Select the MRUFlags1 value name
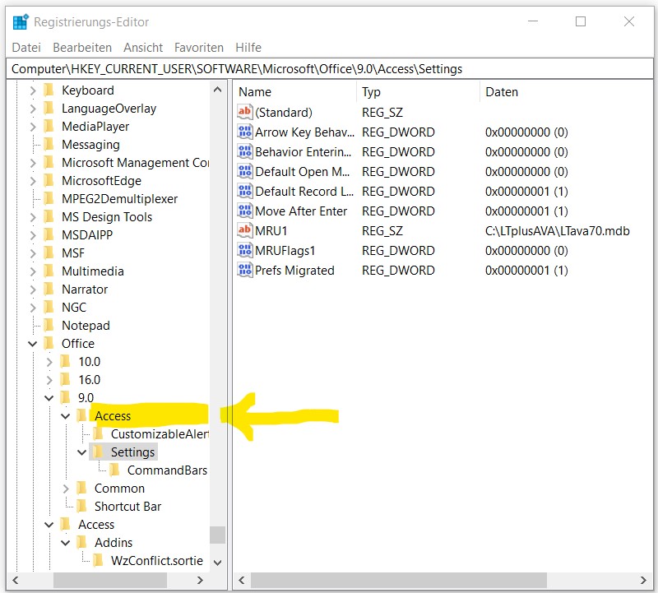 pyautogui.click(x=285, y=250)
